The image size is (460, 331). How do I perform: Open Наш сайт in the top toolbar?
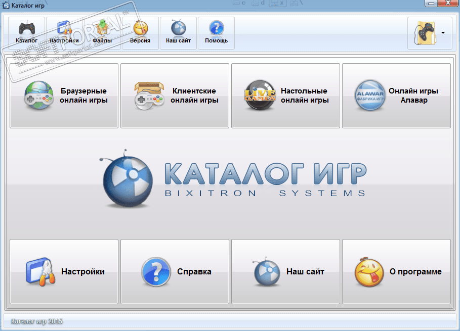point(178,33)
